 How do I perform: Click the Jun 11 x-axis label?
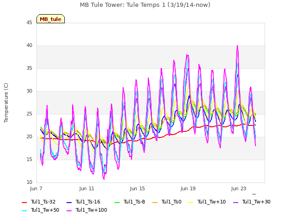(87, 188)
